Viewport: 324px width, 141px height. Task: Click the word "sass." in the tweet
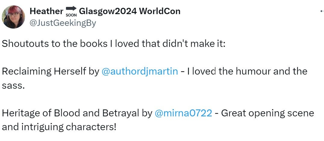point(14,86)
